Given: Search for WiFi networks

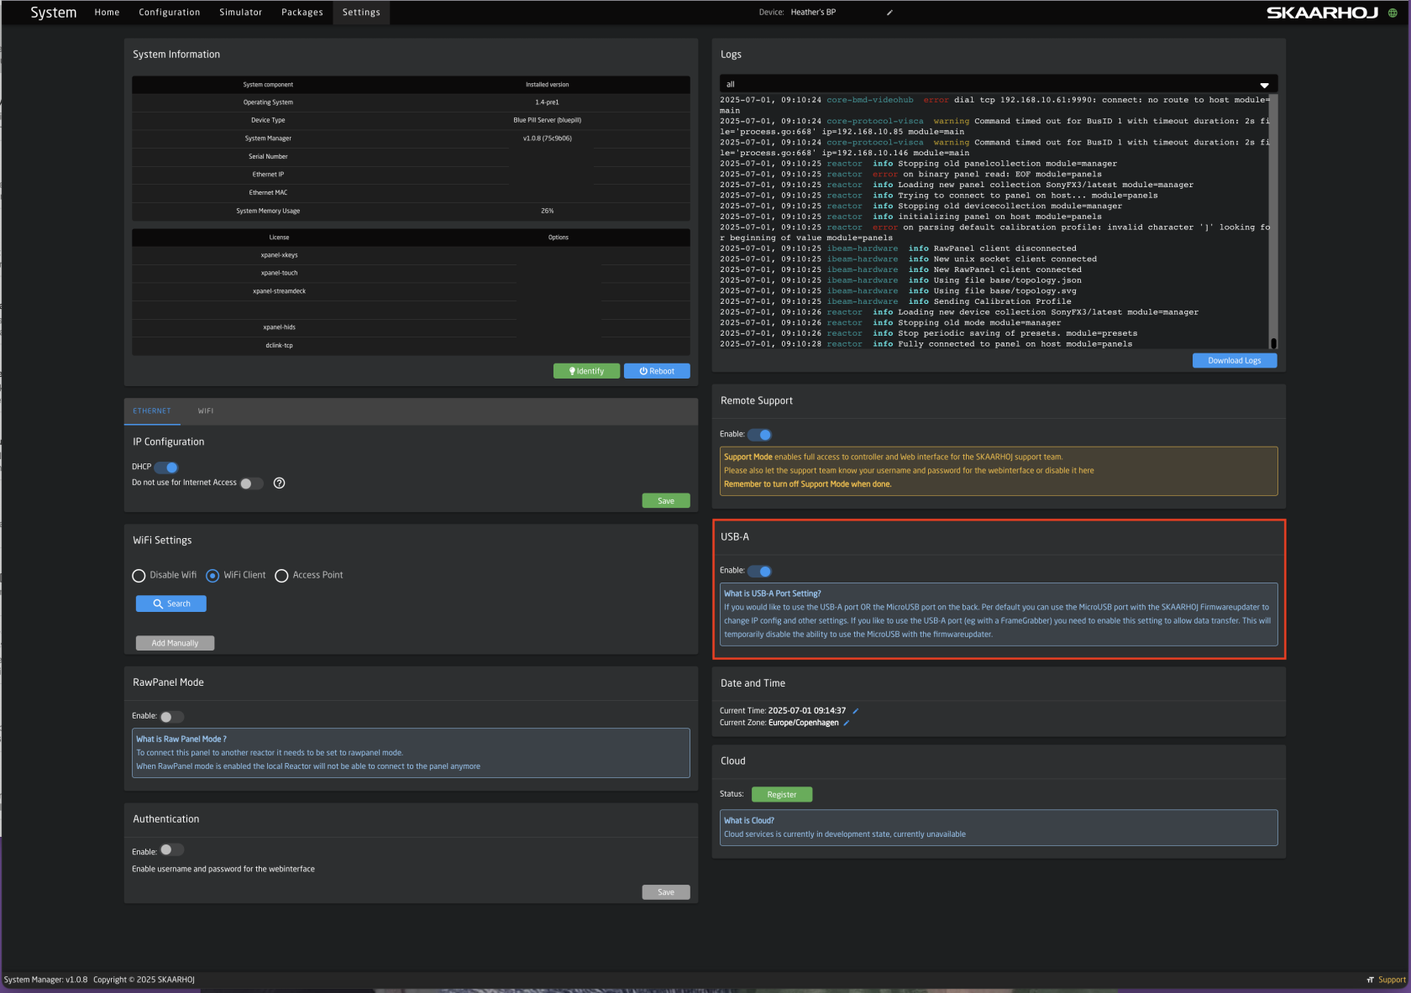Looking at the screenshot, I should tap(171, 604).
